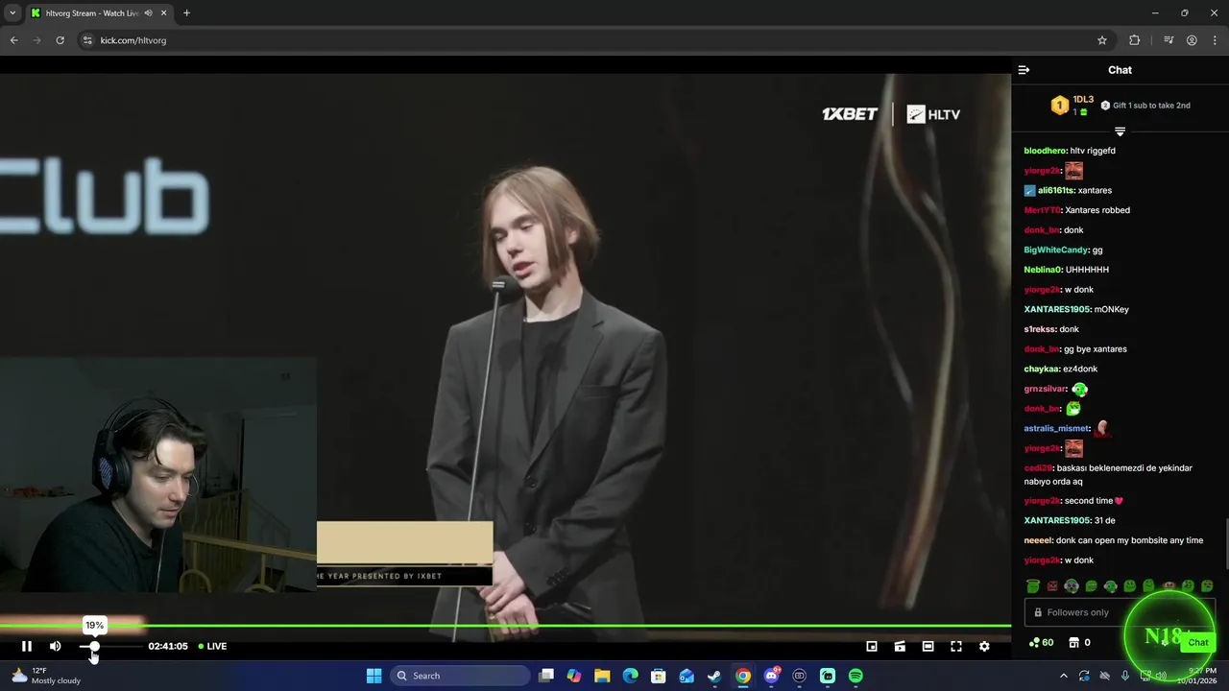
Task: Expand the gift leaderboard under 1DL3
Action: coord(1120,131)
